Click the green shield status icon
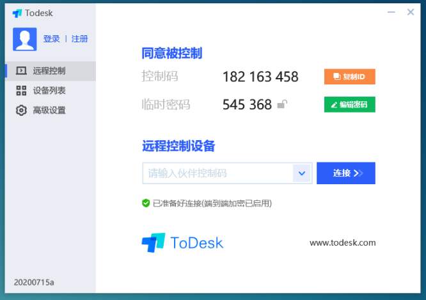This screenshot has width=426, height=300. [x=146, y=203]
